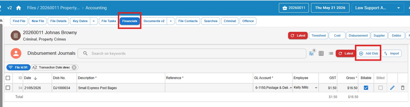
Task: Open the Find File tab
Action: pos(19,21)
